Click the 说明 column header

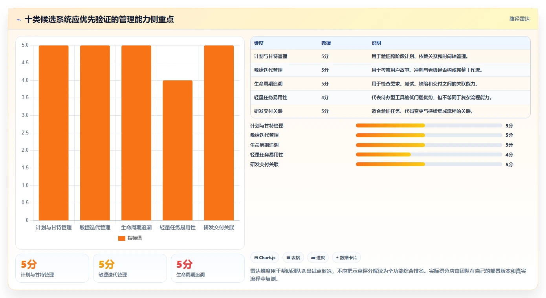click(376, 43)
